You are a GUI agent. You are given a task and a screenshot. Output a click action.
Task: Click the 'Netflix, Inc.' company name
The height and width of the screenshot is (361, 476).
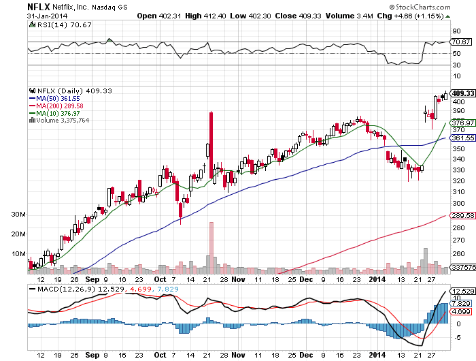(x=71, y=7)
